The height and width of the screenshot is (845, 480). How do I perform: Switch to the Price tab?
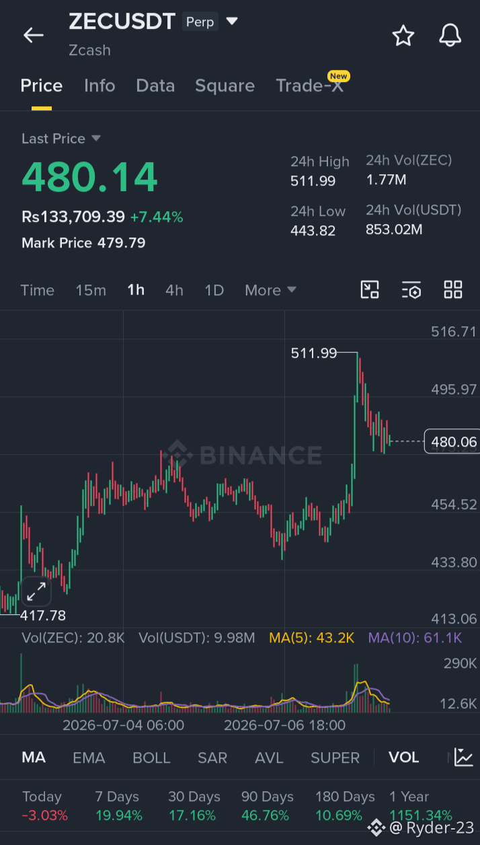tap(42, 86)
